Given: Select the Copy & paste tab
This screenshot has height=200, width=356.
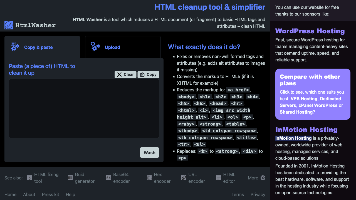Looking at the screenshot, I should click(42, 47).
